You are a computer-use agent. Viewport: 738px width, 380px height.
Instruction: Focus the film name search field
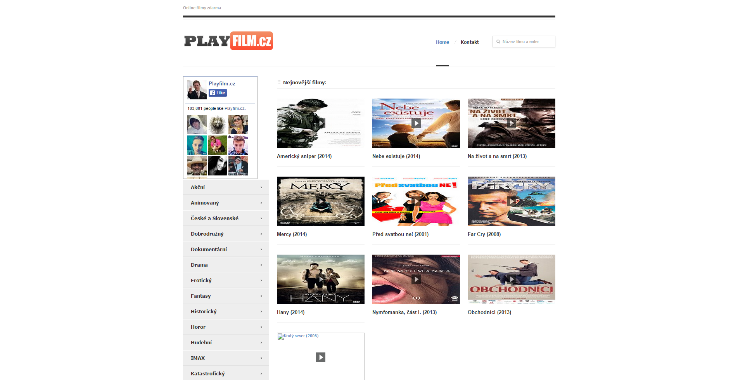tap(524, 42)
